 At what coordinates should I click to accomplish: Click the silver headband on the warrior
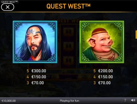(33, 32)
